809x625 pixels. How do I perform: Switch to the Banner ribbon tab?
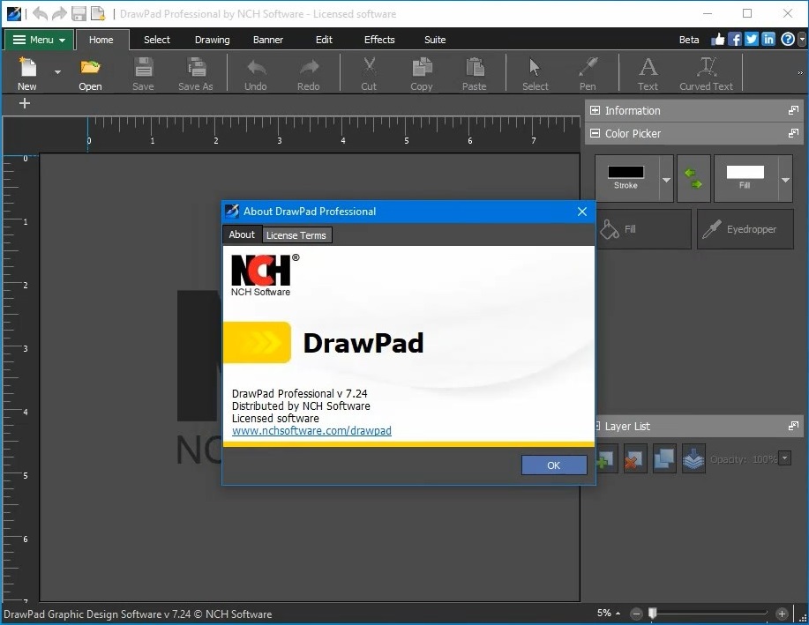click(x=268, y=40)
